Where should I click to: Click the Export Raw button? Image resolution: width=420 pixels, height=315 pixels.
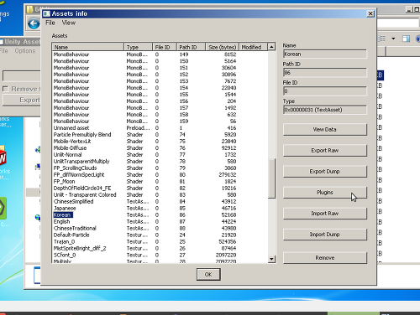[x=325, y=151]
